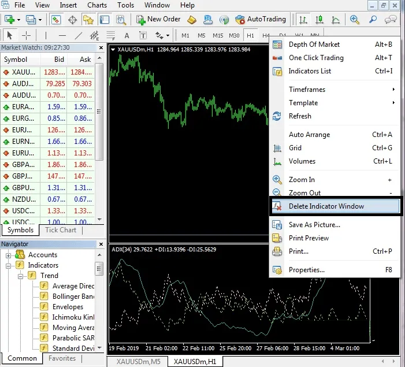Click the New Order button

[158, 20]
